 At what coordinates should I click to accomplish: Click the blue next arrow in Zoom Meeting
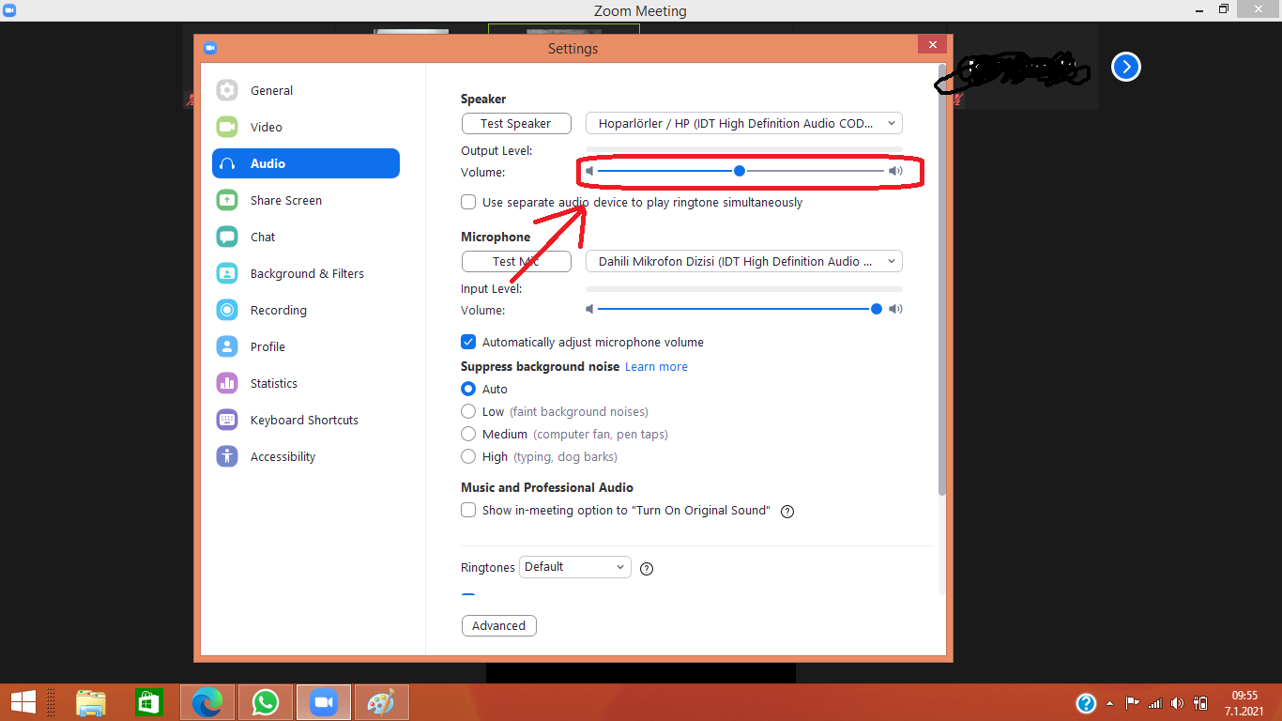click(x=1125, y=67)
